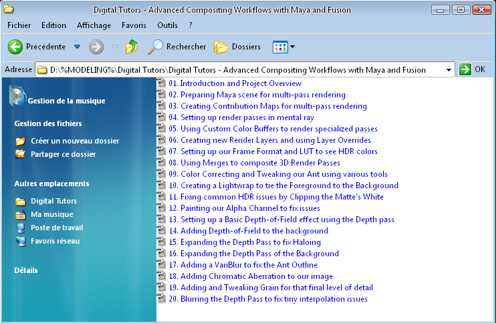Screen dimensions: 496x323
Task: Open the ? help menu
Action: click(x=191, y=25)
